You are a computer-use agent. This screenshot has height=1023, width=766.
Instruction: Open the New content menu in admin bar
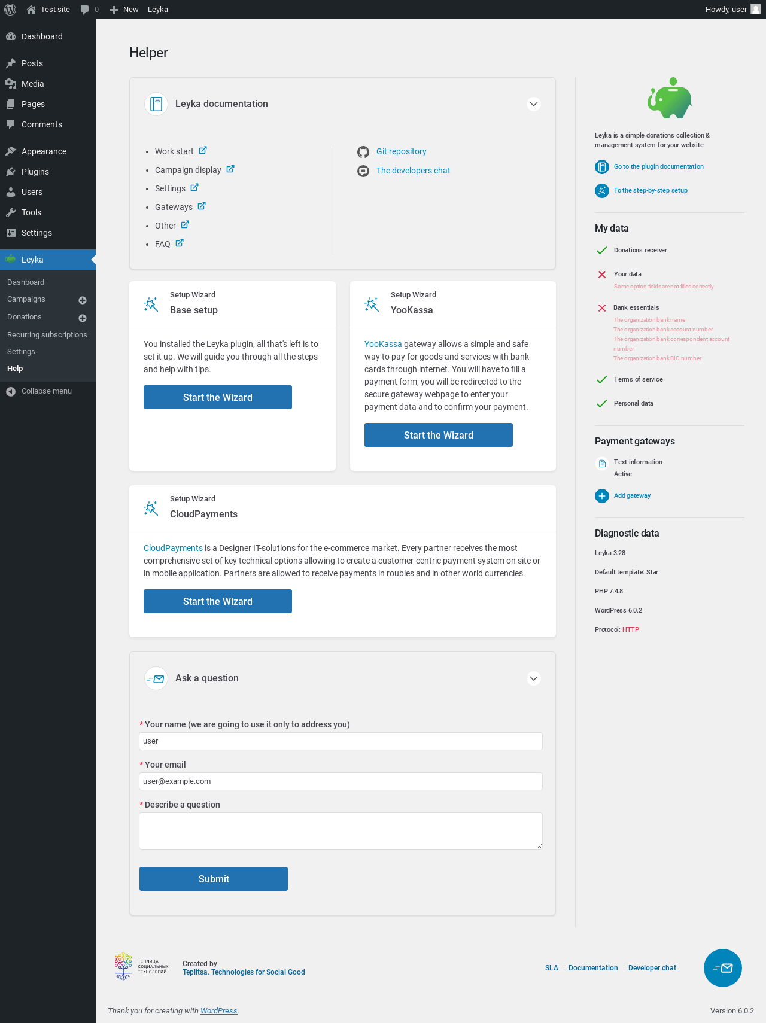pyautogui.click(x=124, y=10)
